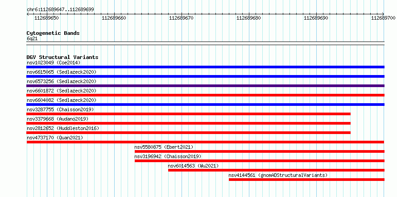Select the blue bar under nsv1023049
Image resolution: width=397 pixels, height=197 pixels.
205,67
